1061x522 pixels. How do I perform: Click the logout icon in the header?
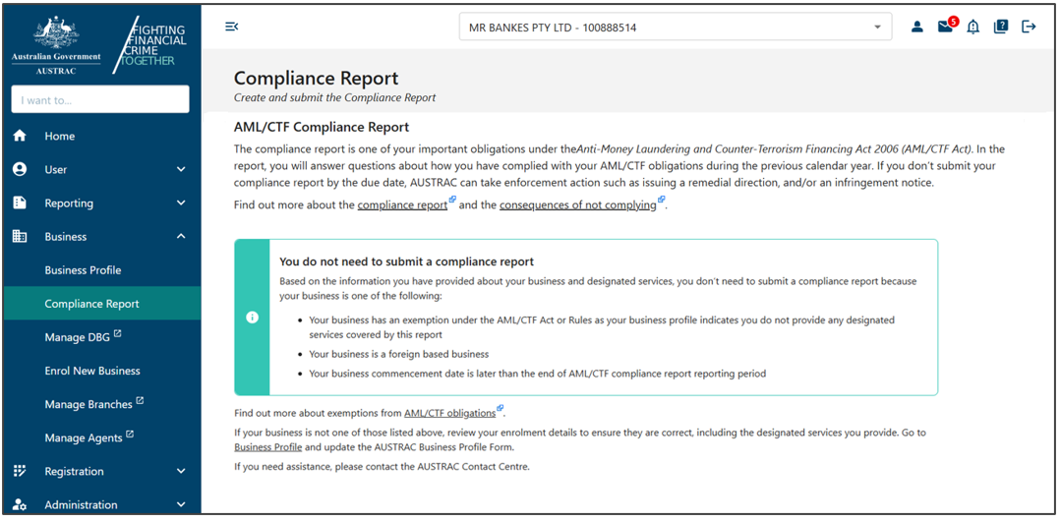1029,28
